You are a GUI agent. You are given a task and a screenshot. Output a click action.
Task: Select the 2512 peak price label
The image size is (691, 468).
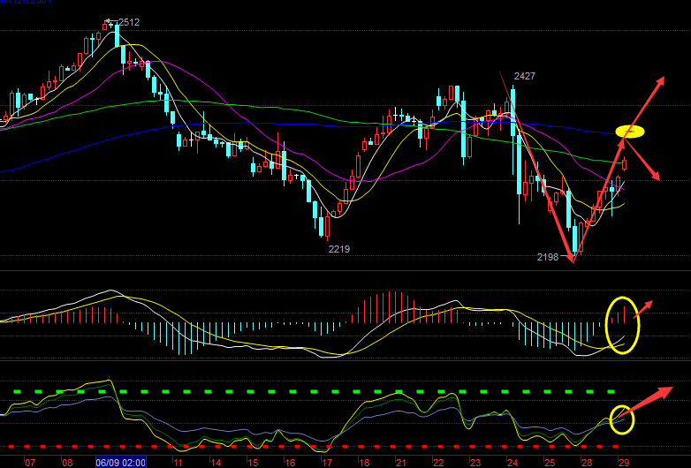tap(129, 22)
